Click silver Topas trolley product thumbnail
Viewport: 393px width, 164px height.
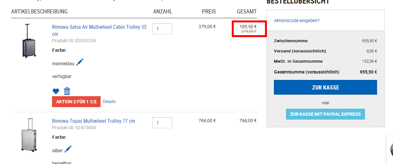pos(28,135)
